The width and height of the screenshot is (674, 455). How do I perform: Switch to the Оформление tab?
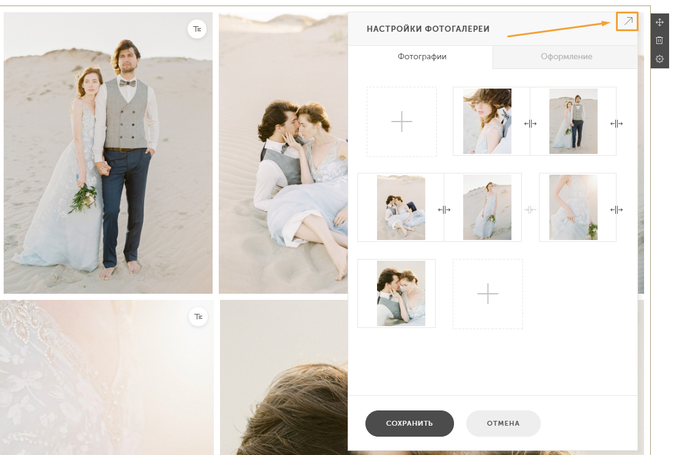[x=566, y=57]
